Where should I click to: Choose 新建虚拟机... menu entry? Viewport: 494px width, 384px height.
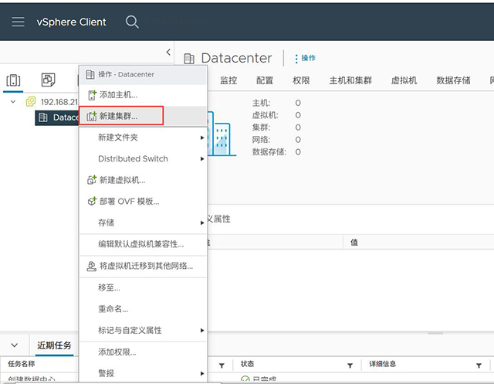pyautogui.click(x=143, y=180)
